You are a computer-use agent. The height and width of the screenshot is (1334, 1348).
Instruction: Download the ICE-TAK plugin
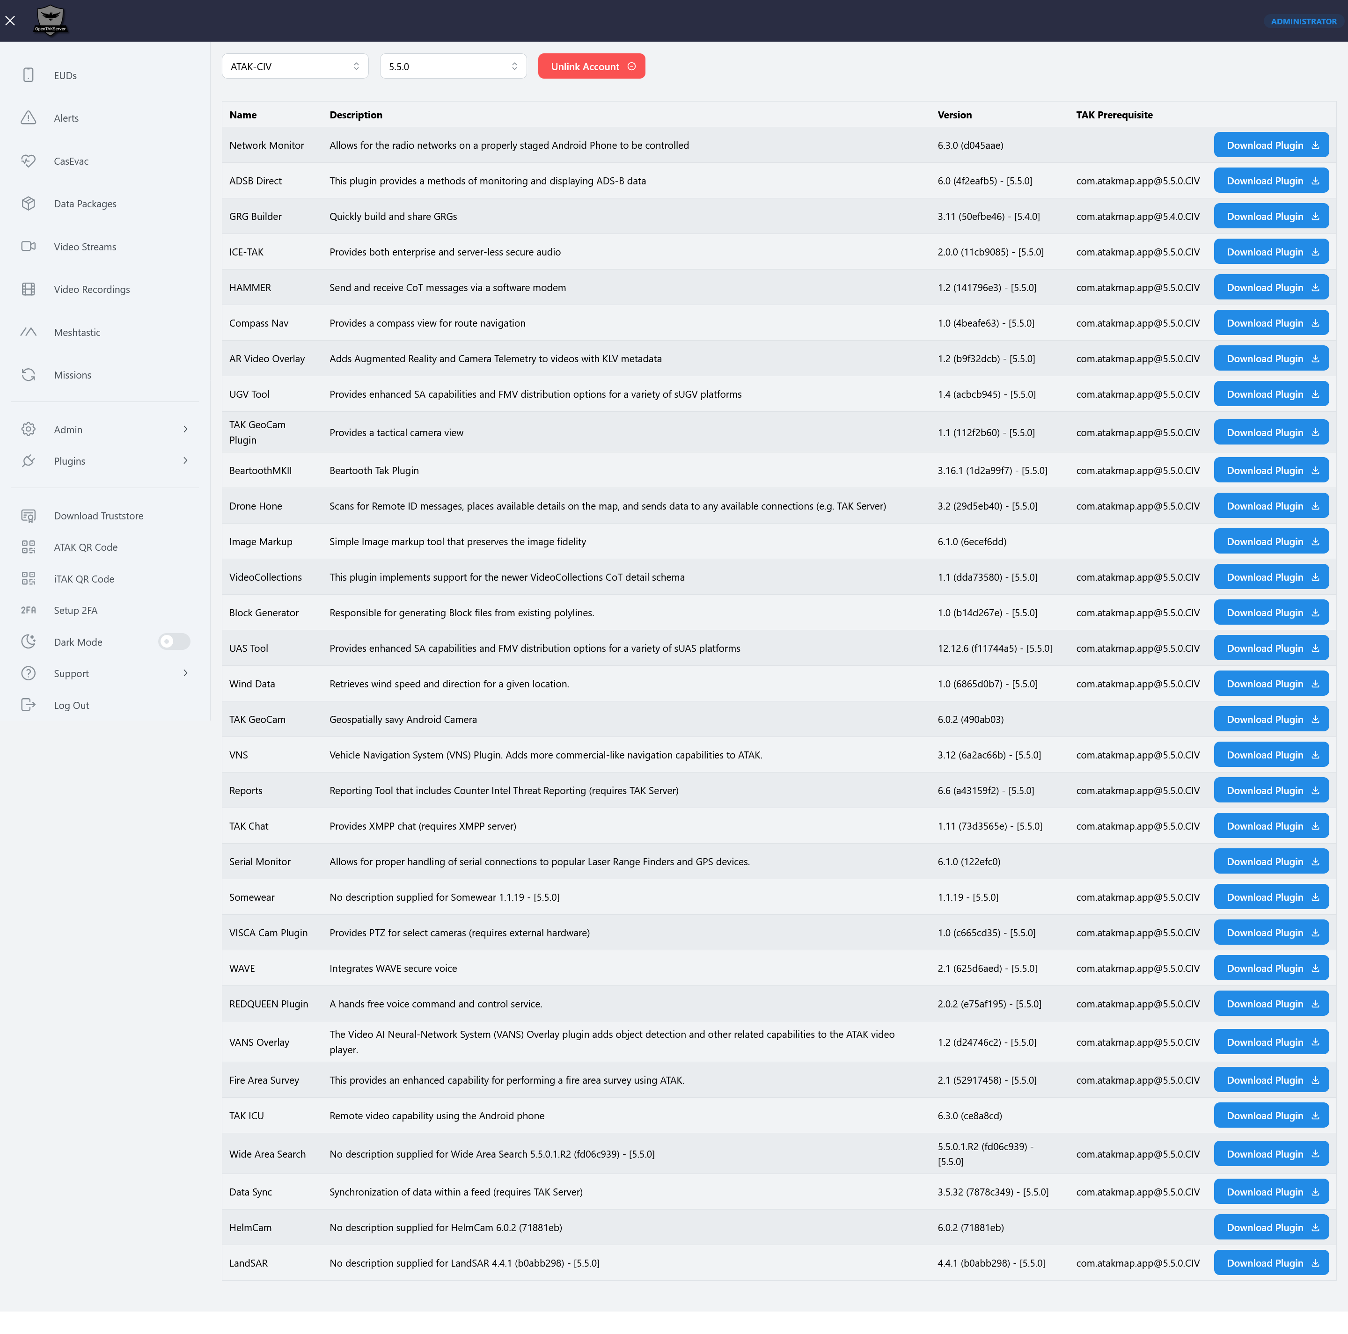[x=1271, y=252]
